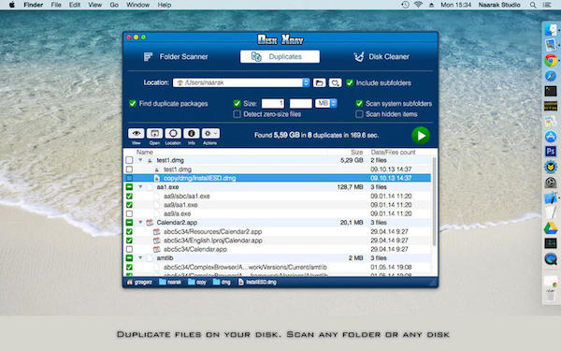The width and height of the screenshot is (561, 351).
Task: Collapse the amtlib group
Action: 140,258
